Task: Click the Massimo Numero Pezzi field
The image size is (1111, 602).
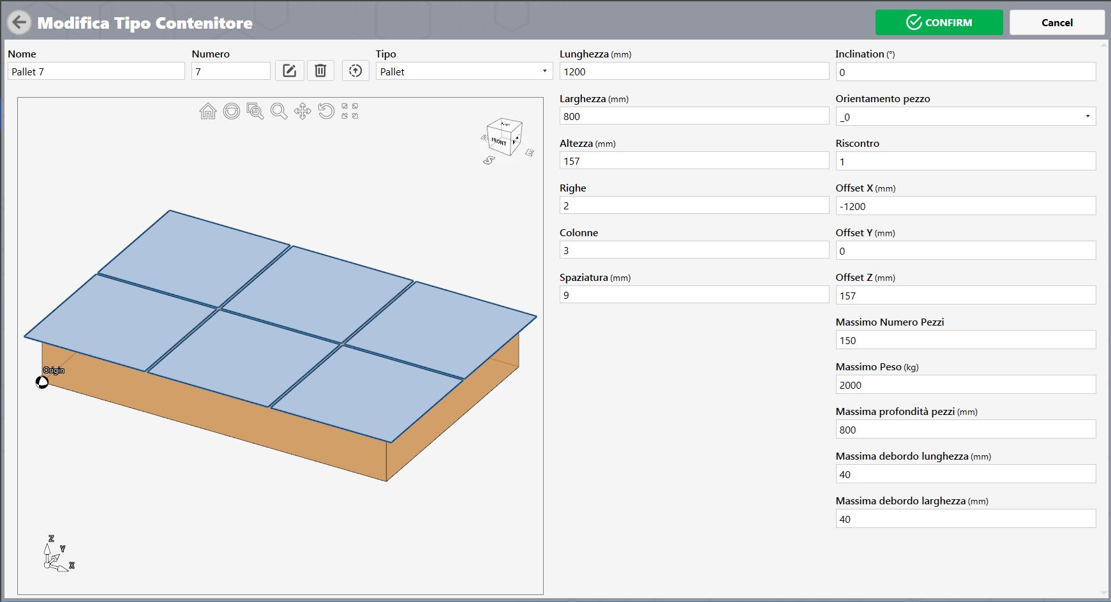Action: tap(966, 340)
